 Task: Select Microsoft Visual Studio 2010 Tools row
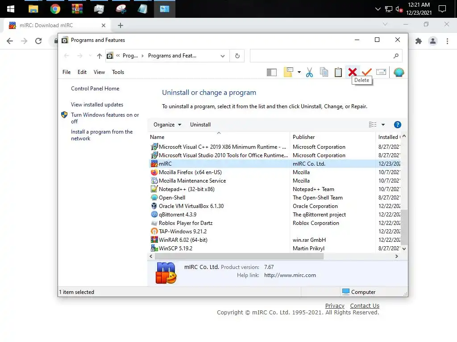tap(275, 155)
